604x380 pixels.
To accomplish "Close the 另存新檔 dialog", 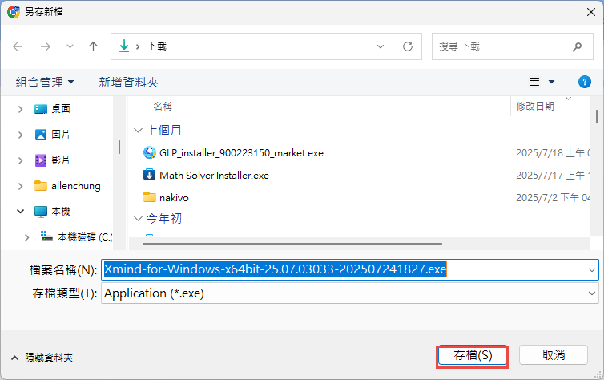I will (591, 12).
